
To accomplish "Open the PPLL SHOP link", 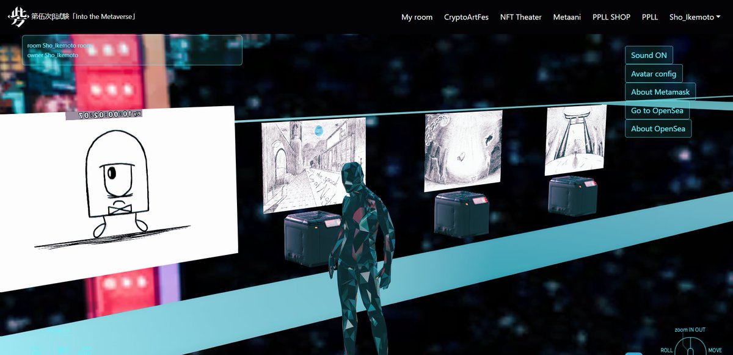I will [611, 17].
